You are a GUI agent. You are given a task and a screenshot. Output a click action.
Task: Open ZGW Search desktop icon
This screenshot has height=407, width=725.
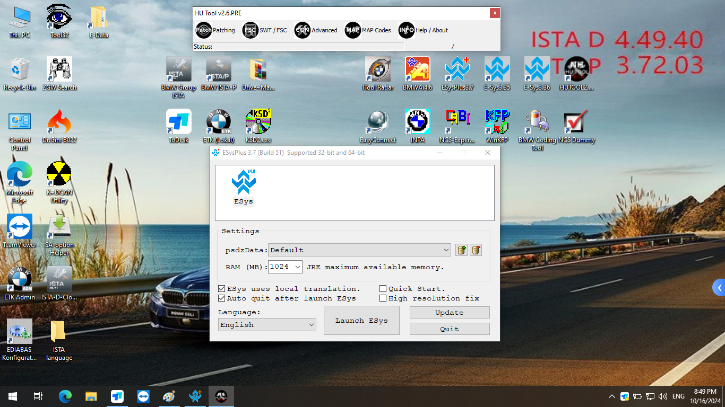pos(59,74)
